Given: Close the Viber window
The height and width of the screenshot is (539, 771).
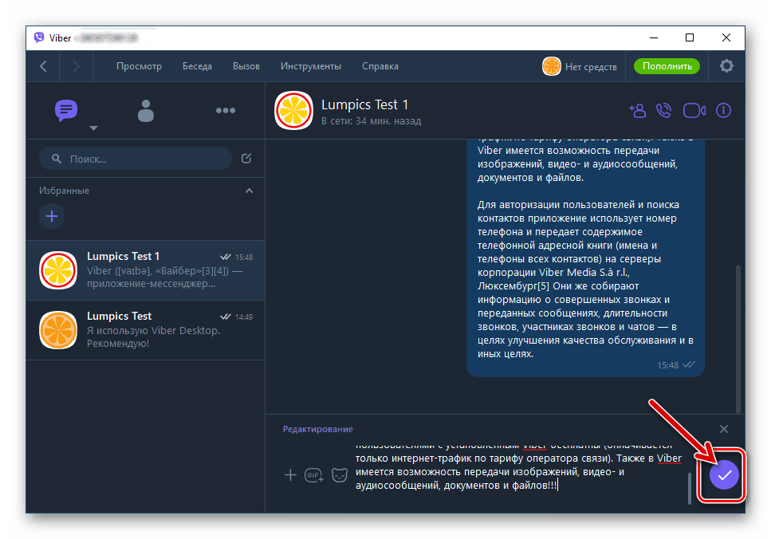Looking at the screenshot, I should pyautogui.click(x=726, y=37).
